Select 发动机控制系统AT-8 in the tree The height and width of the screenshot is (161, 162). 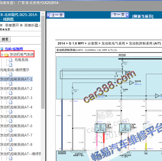pos(16,144)
